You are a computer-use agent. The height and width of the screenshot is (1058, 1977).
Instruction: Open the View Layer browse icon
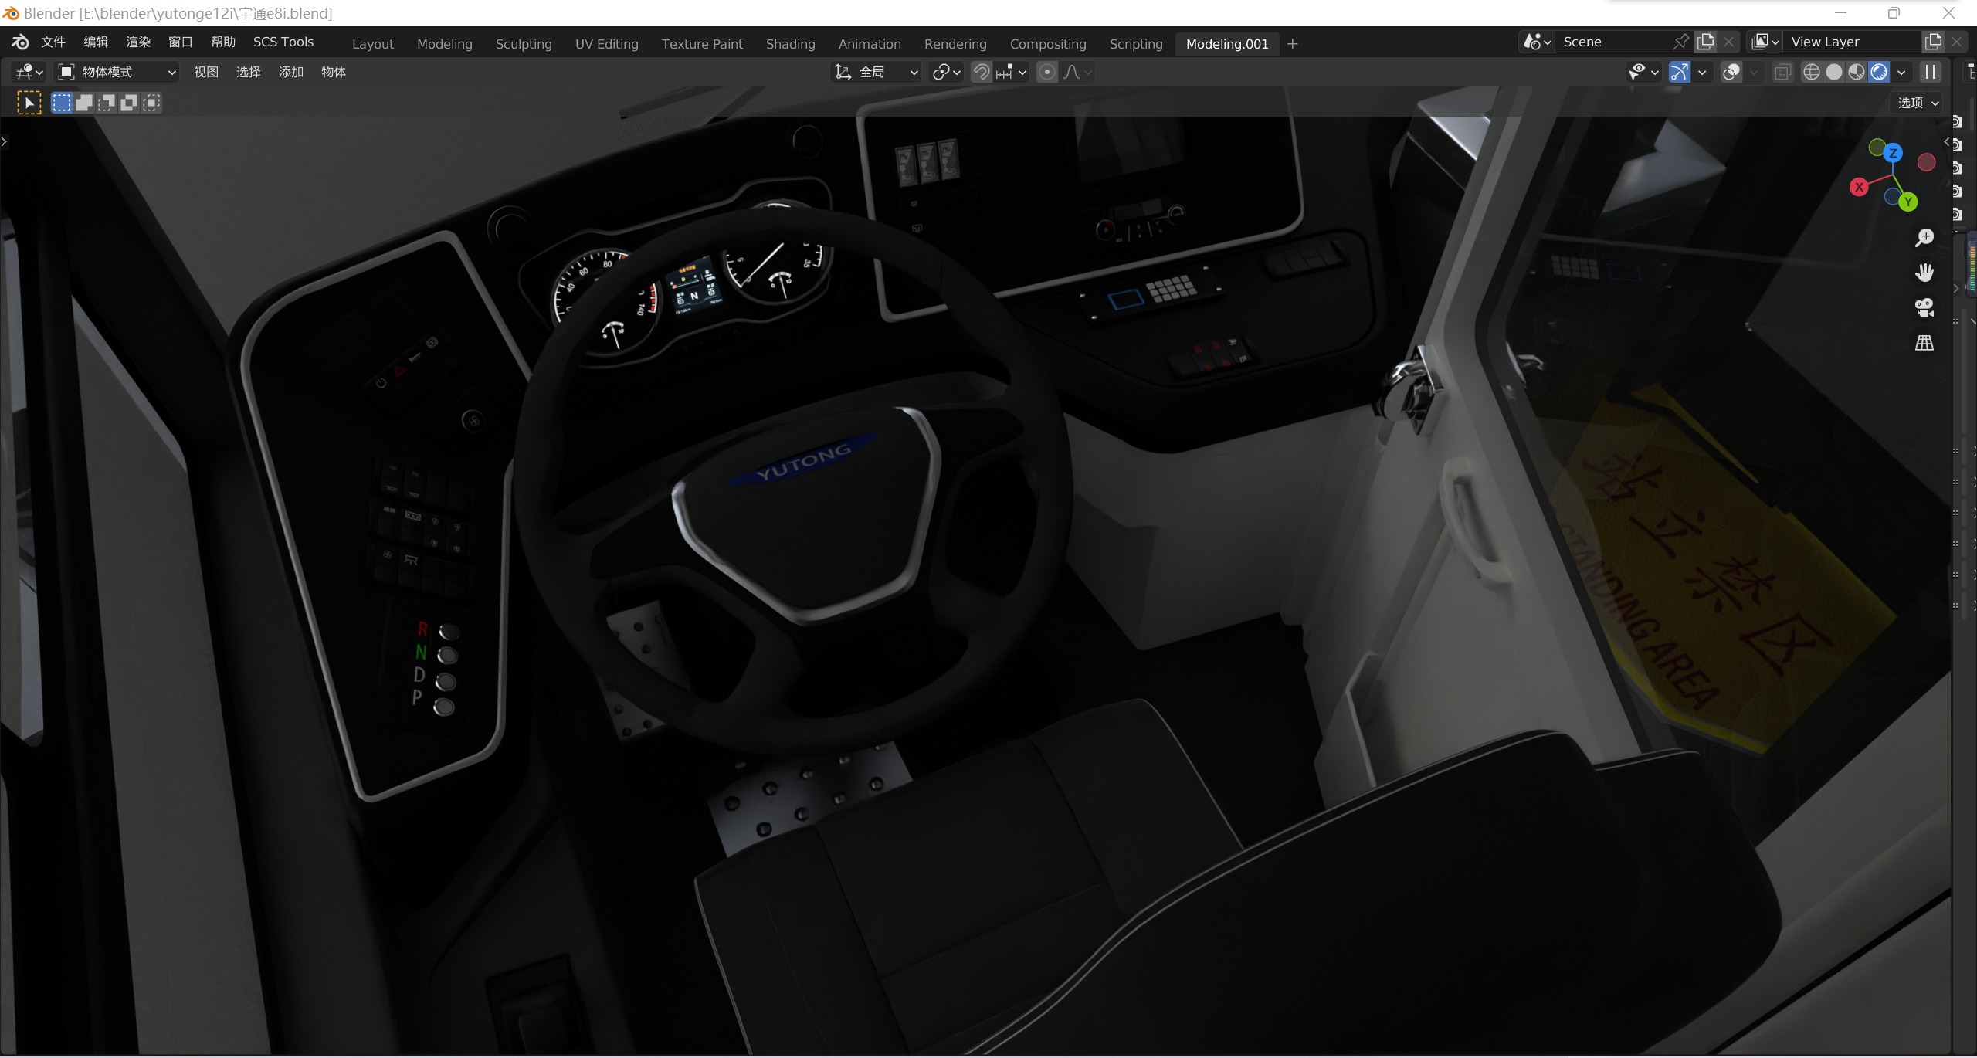point(1765,42)
